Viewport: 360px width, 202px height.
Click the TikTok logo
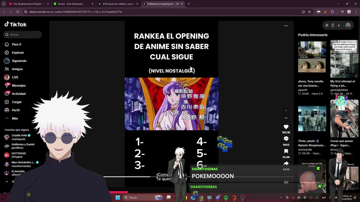pos(15,24)
